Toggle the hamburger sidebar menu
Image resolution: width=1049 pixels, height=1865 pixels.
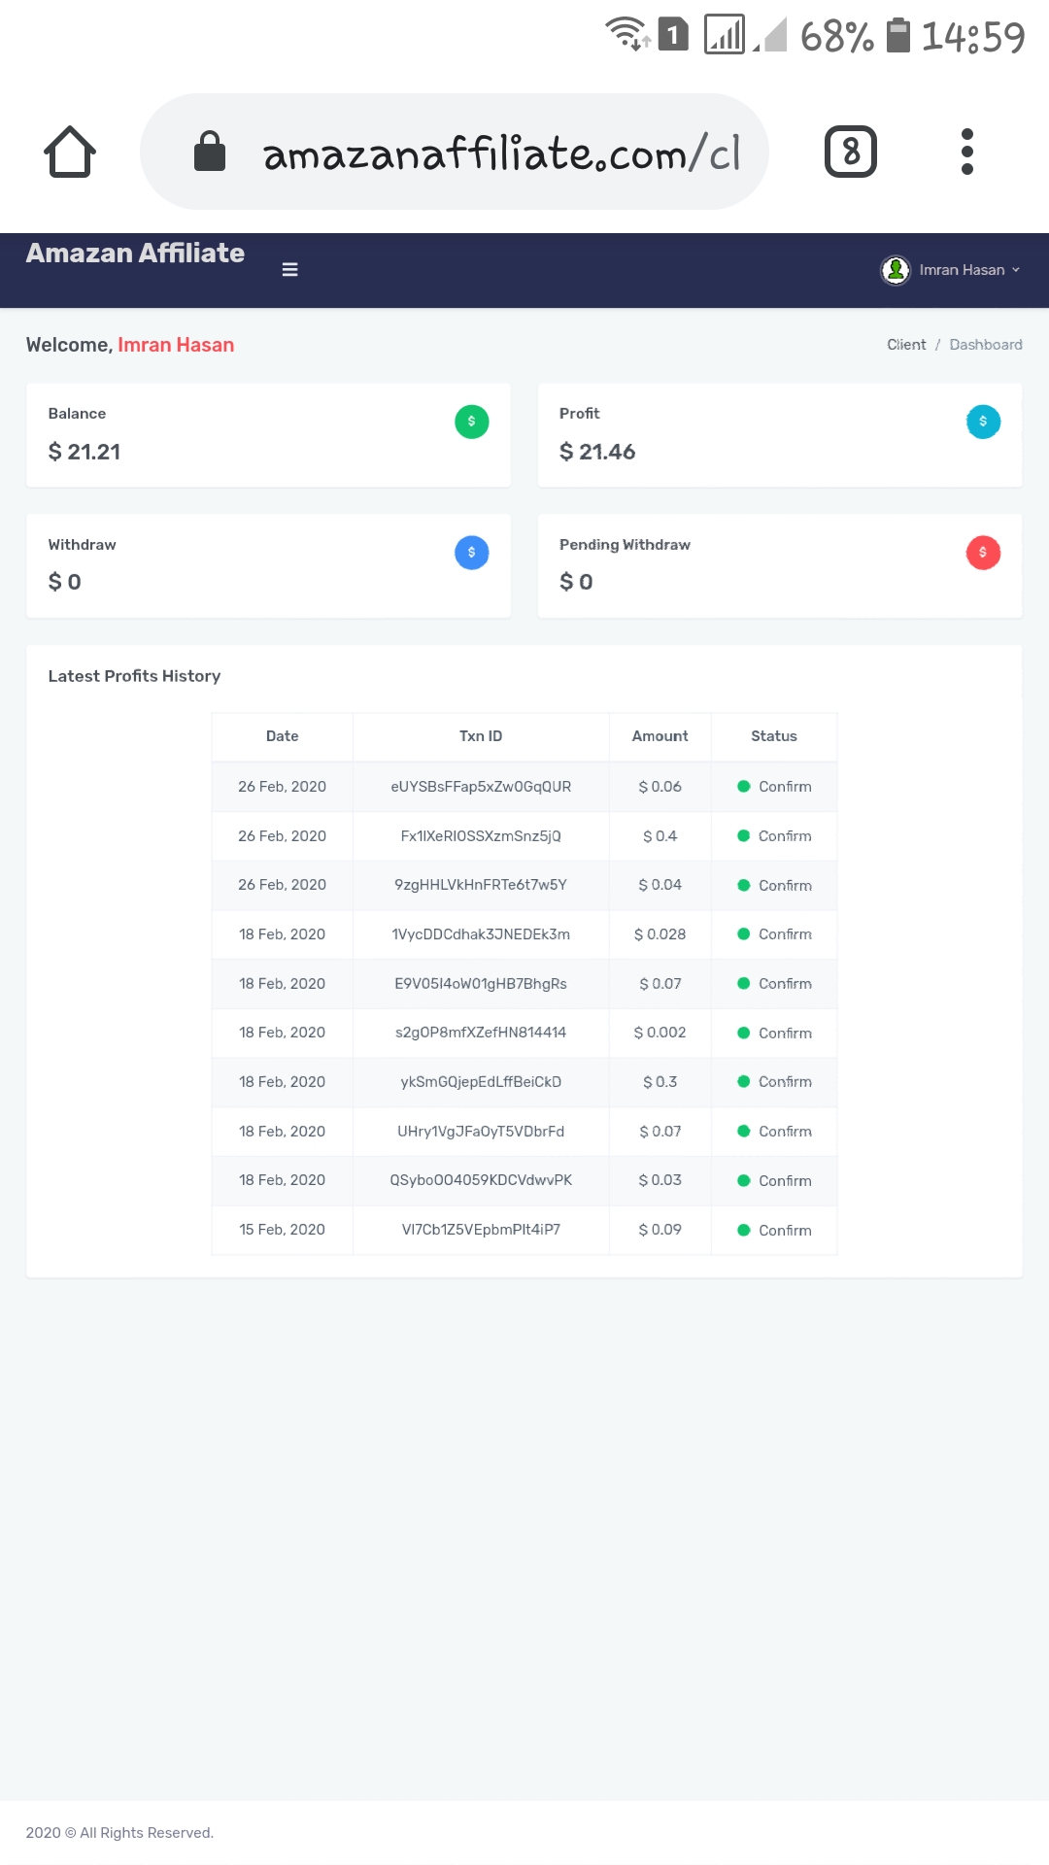289,270
